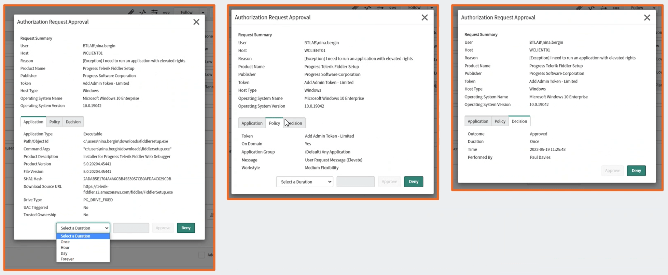
Task: Open the Policy tab in the dialog showing SHA1 Hash
Action: pos(54,122)
